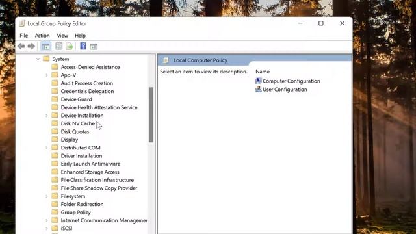Image resolution: width=416 pixels, height=234 pixels.
Task: Click the Disk Quotas folder icon
Action: tap(55, 131)
